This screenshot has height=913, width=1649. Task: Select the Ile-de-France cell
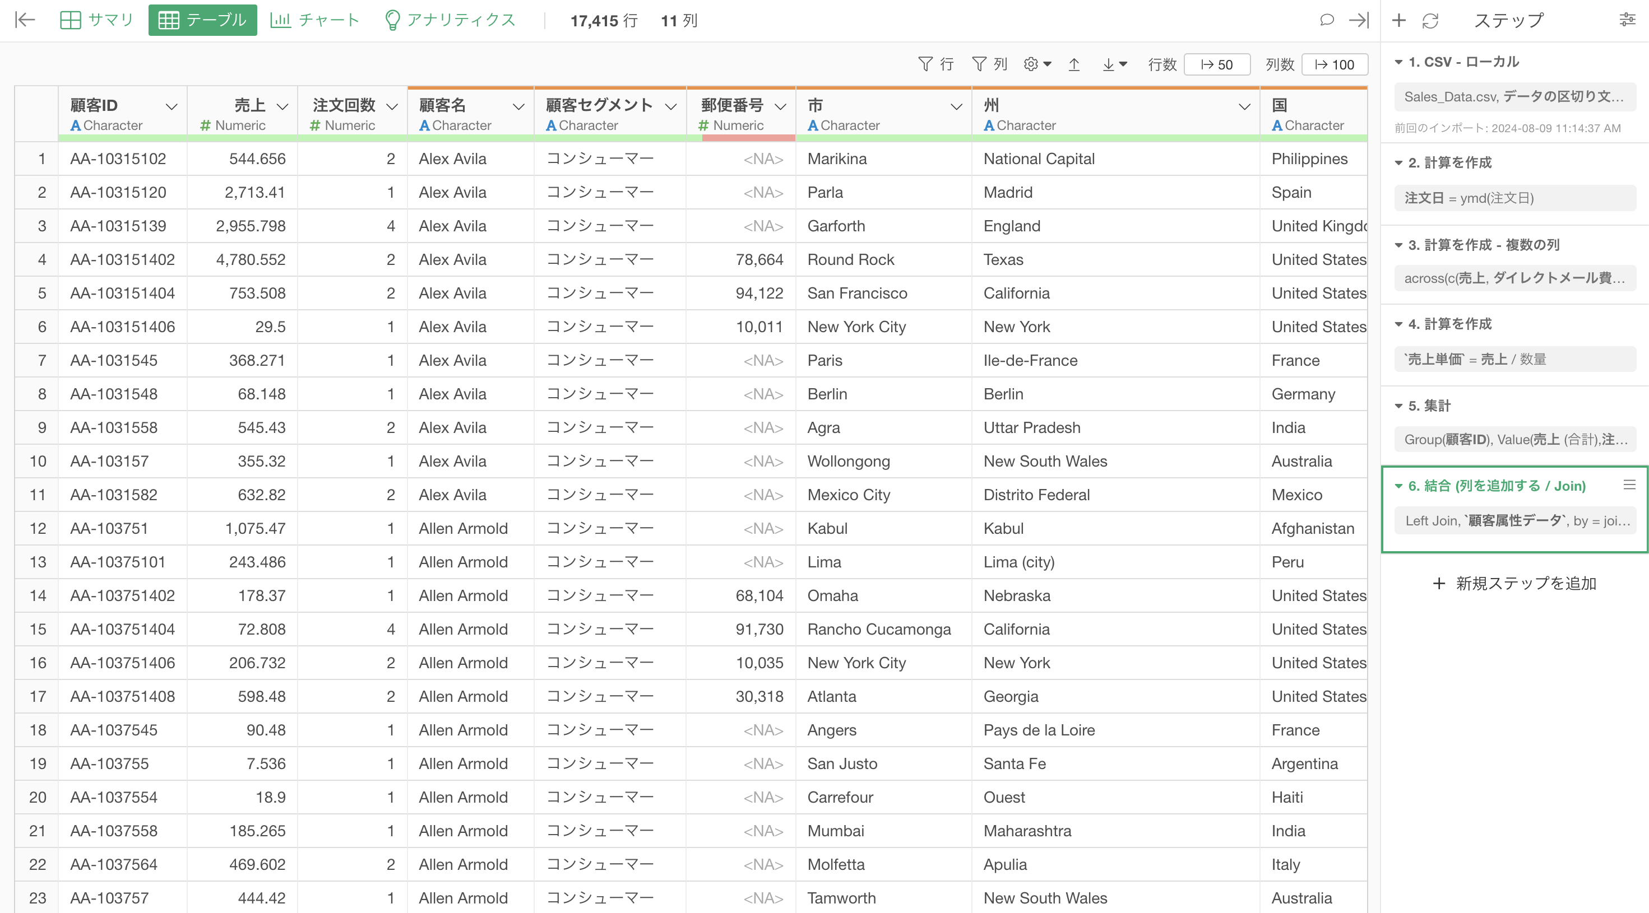1116,360
